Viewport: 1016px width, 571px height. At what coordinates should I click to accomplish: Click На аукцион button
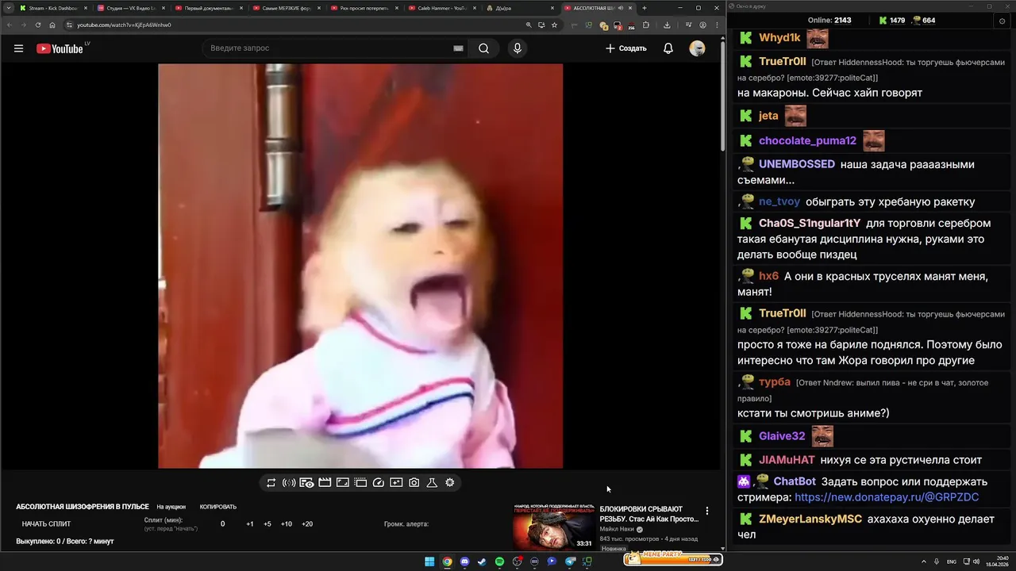pos(171,507)
